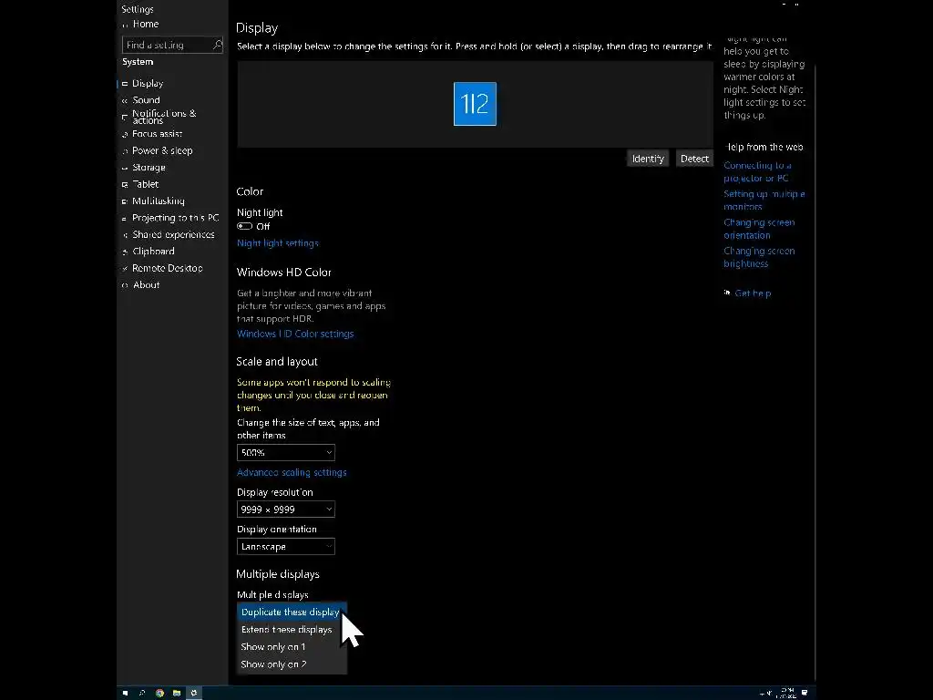The width and height of the screenshot is (933, 700).
Task: Click the Home icon in Settings sidebar
Action: coord(125,25)
